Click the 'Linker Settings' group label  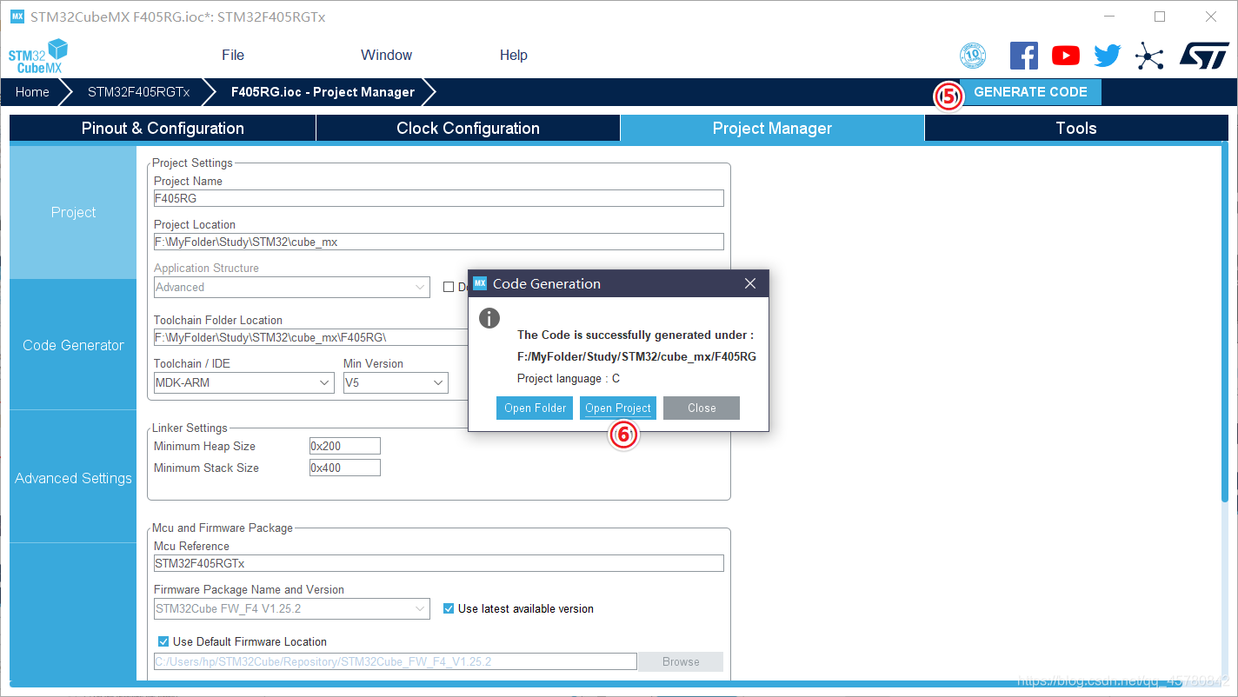click(190, 428)
